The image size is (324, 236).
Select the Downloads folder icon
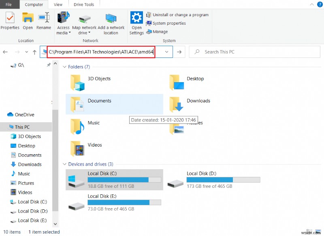[176, 104]
